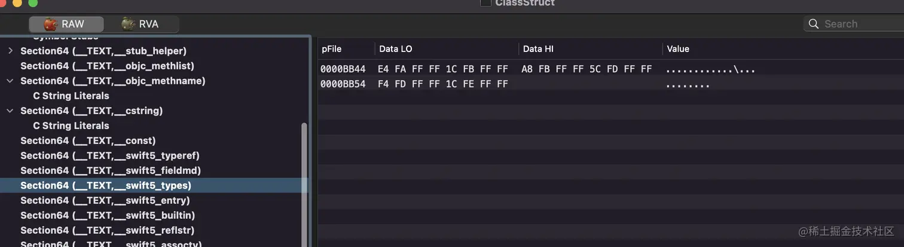Collapse the __TEXT,__objc_methname section

pos(10,81)
